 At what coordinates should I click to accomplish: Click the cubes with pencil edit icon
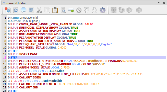tap(122, 10)
